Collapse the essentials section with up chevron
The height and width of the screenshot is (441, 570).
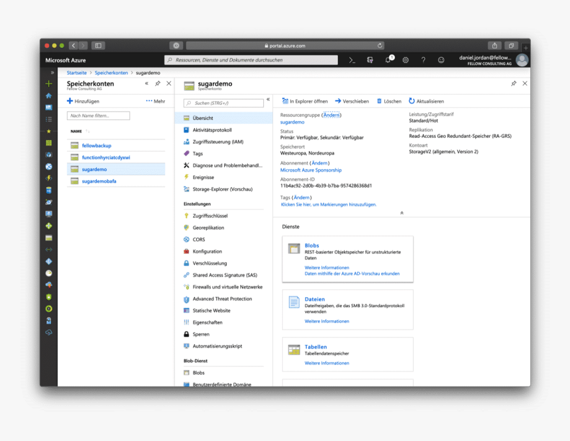(x=402, y=213)
